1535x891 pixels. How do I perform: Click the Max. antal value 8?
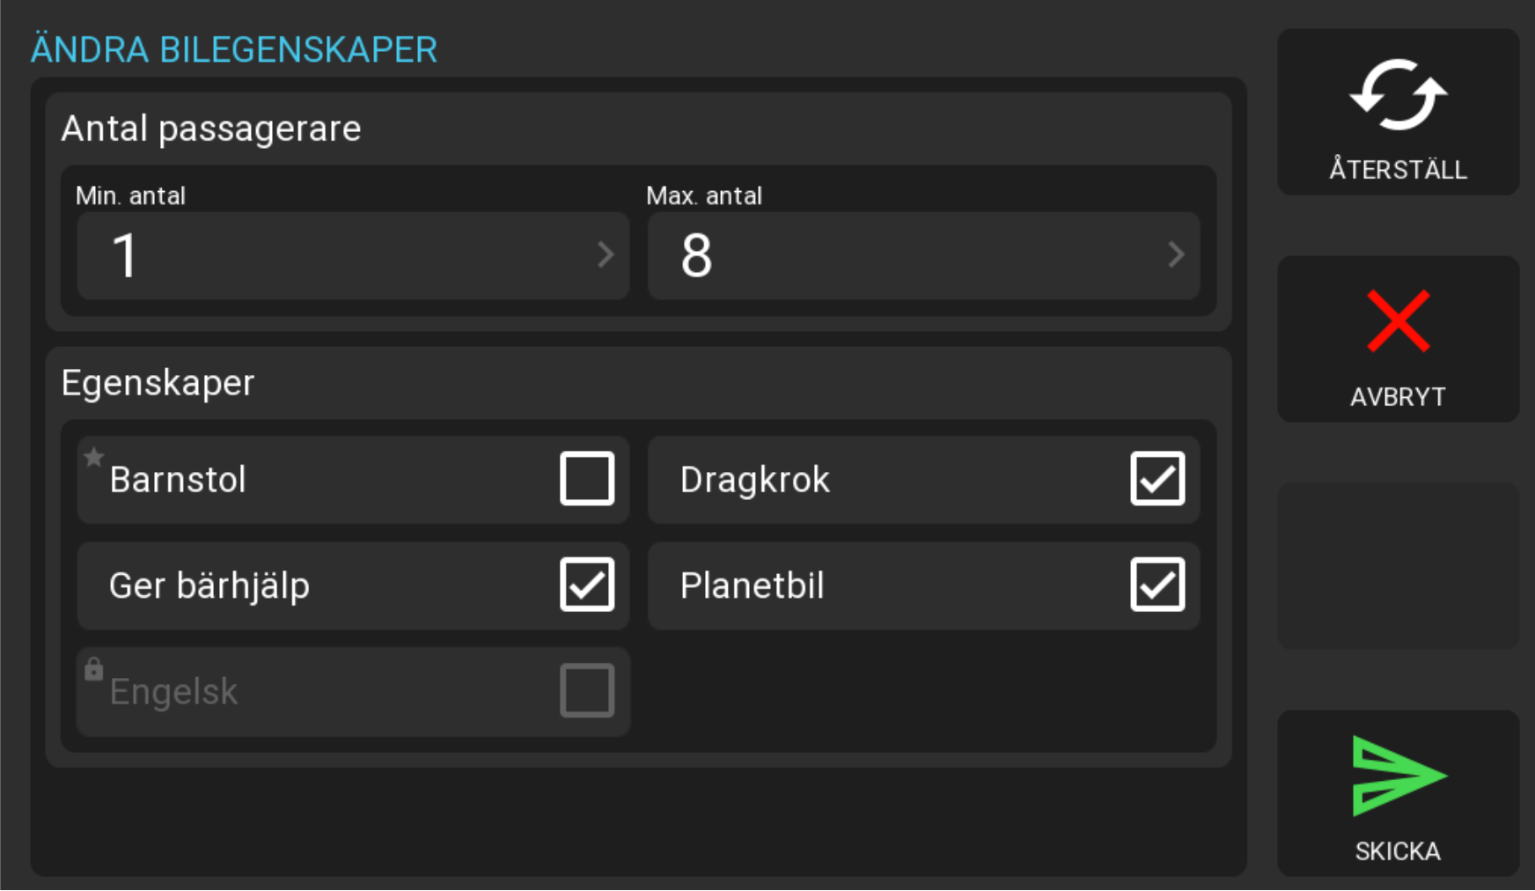[x=696, y=256]
